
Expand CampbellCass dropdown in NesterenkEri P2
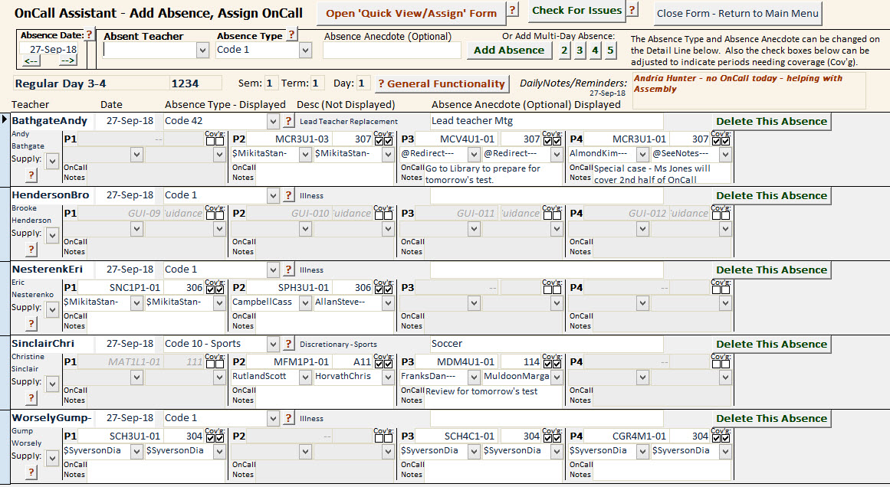coord(305,302)
